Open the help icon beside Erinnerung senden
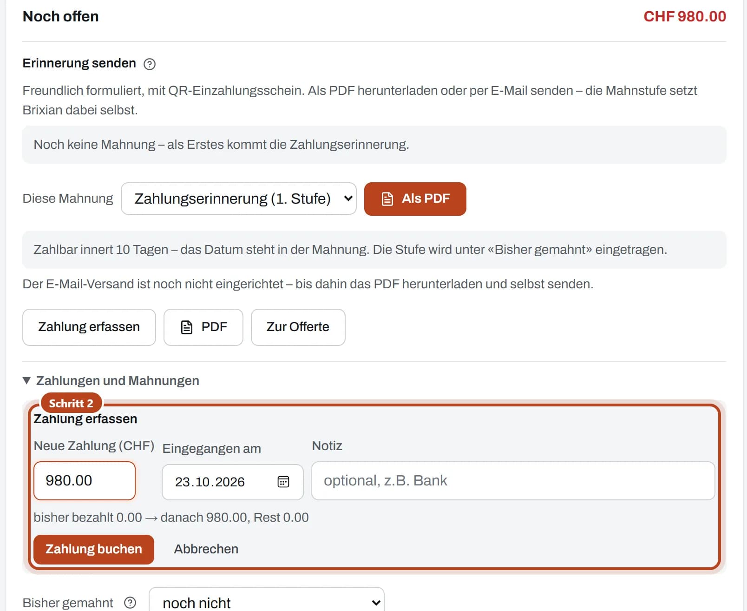The height and width of the screenshot is (611, 747). click(x=150, y=64)
